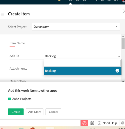Viewport: 125px width, 129px height.
Task: Open the search magnifier icon in top bar
Action: coord(95,0)
